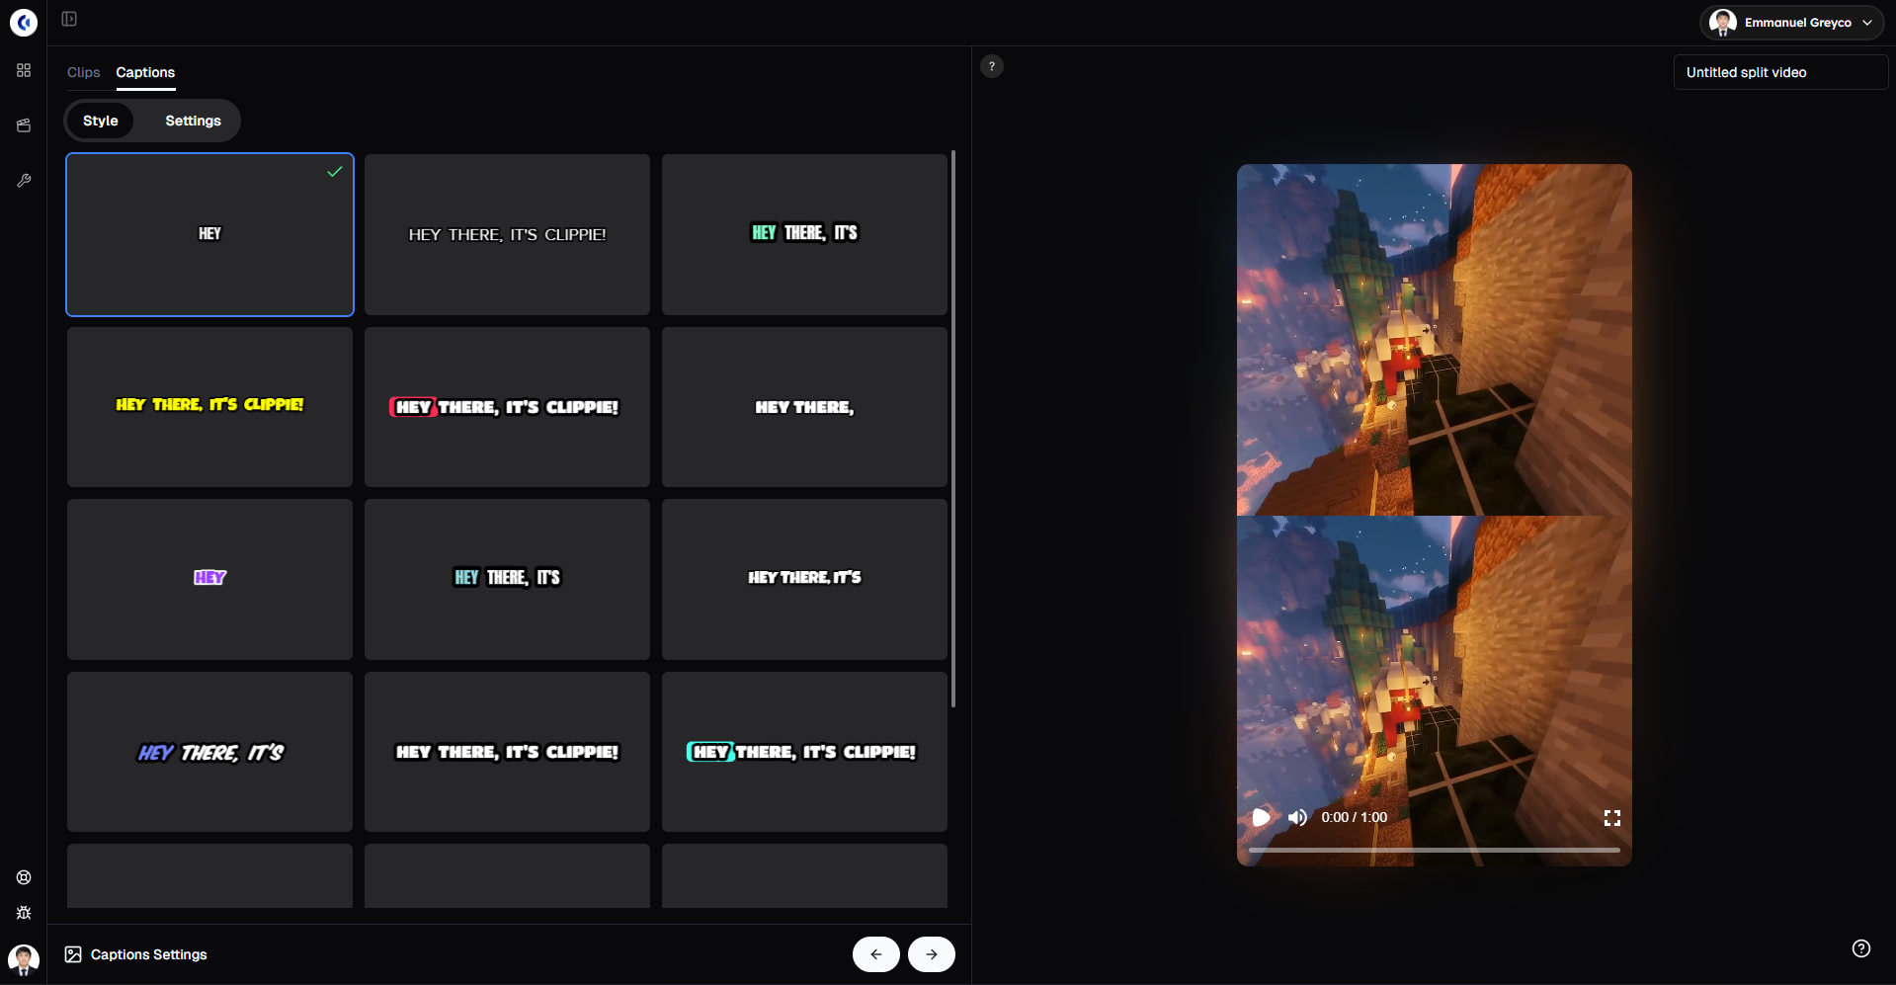Screen dimensions: 1896x985
Task: Toggle the sidebar collapse icon
Action: (69, 19)
